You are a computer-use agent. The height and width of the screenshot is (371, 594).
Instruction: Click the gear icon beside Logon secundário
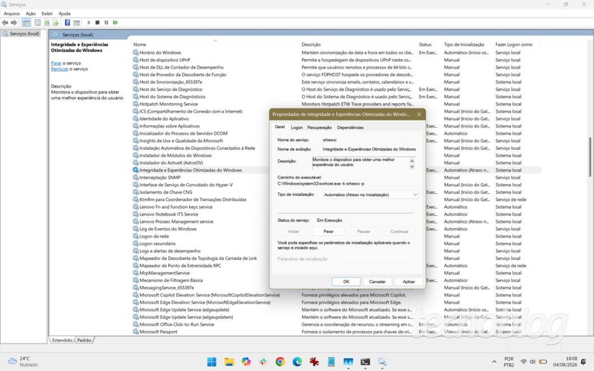tap(136, 243)
